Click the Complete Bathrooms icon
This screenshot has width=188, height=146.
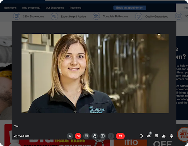(x=96, y=16)
